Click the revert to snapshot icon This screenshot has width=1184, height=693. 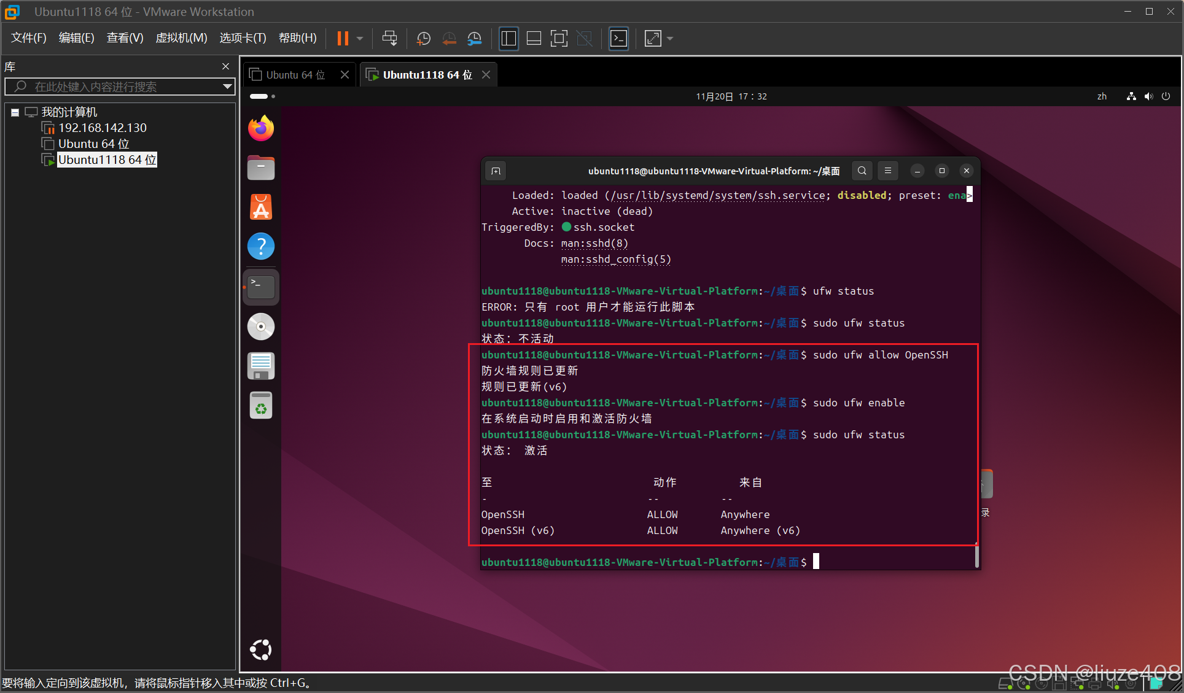click(x=449, y=39)
